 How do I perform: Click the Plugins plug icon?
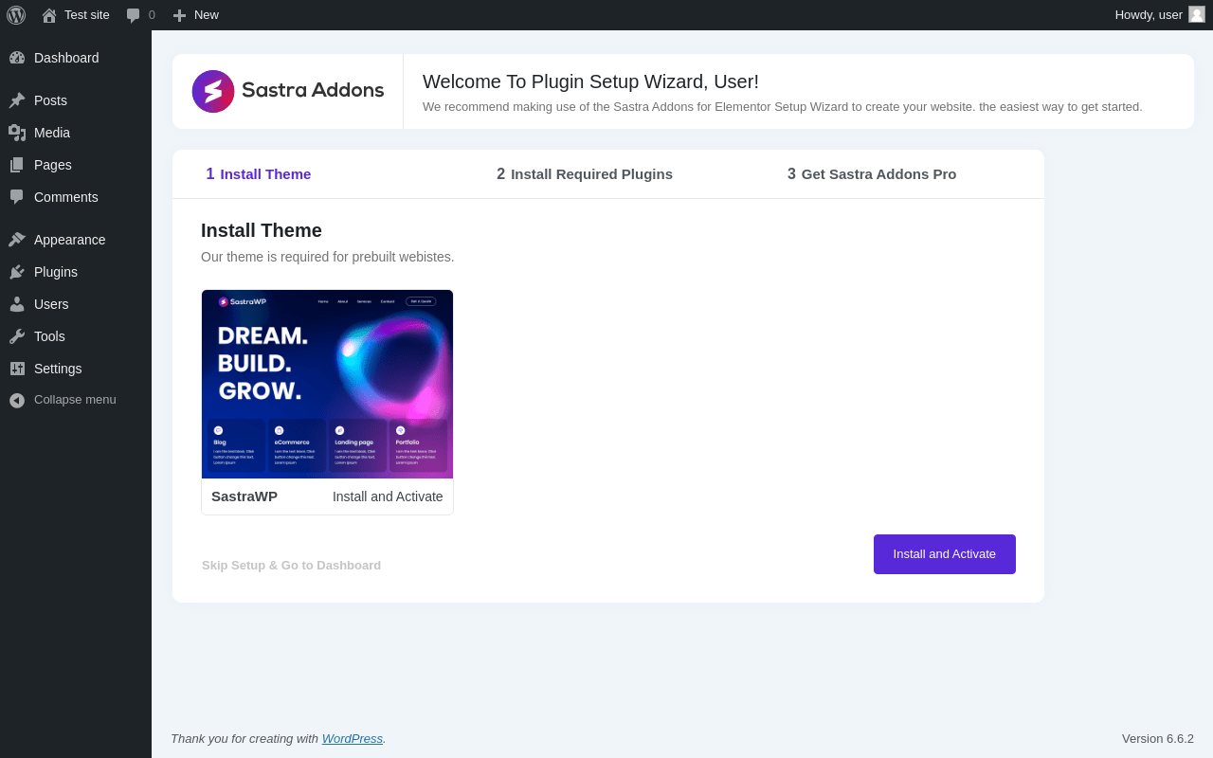click(17, 272)
